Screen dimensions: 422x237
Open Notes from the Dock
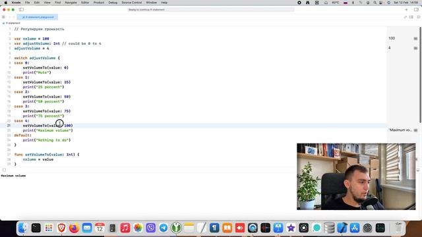click(x=189, y=228)
